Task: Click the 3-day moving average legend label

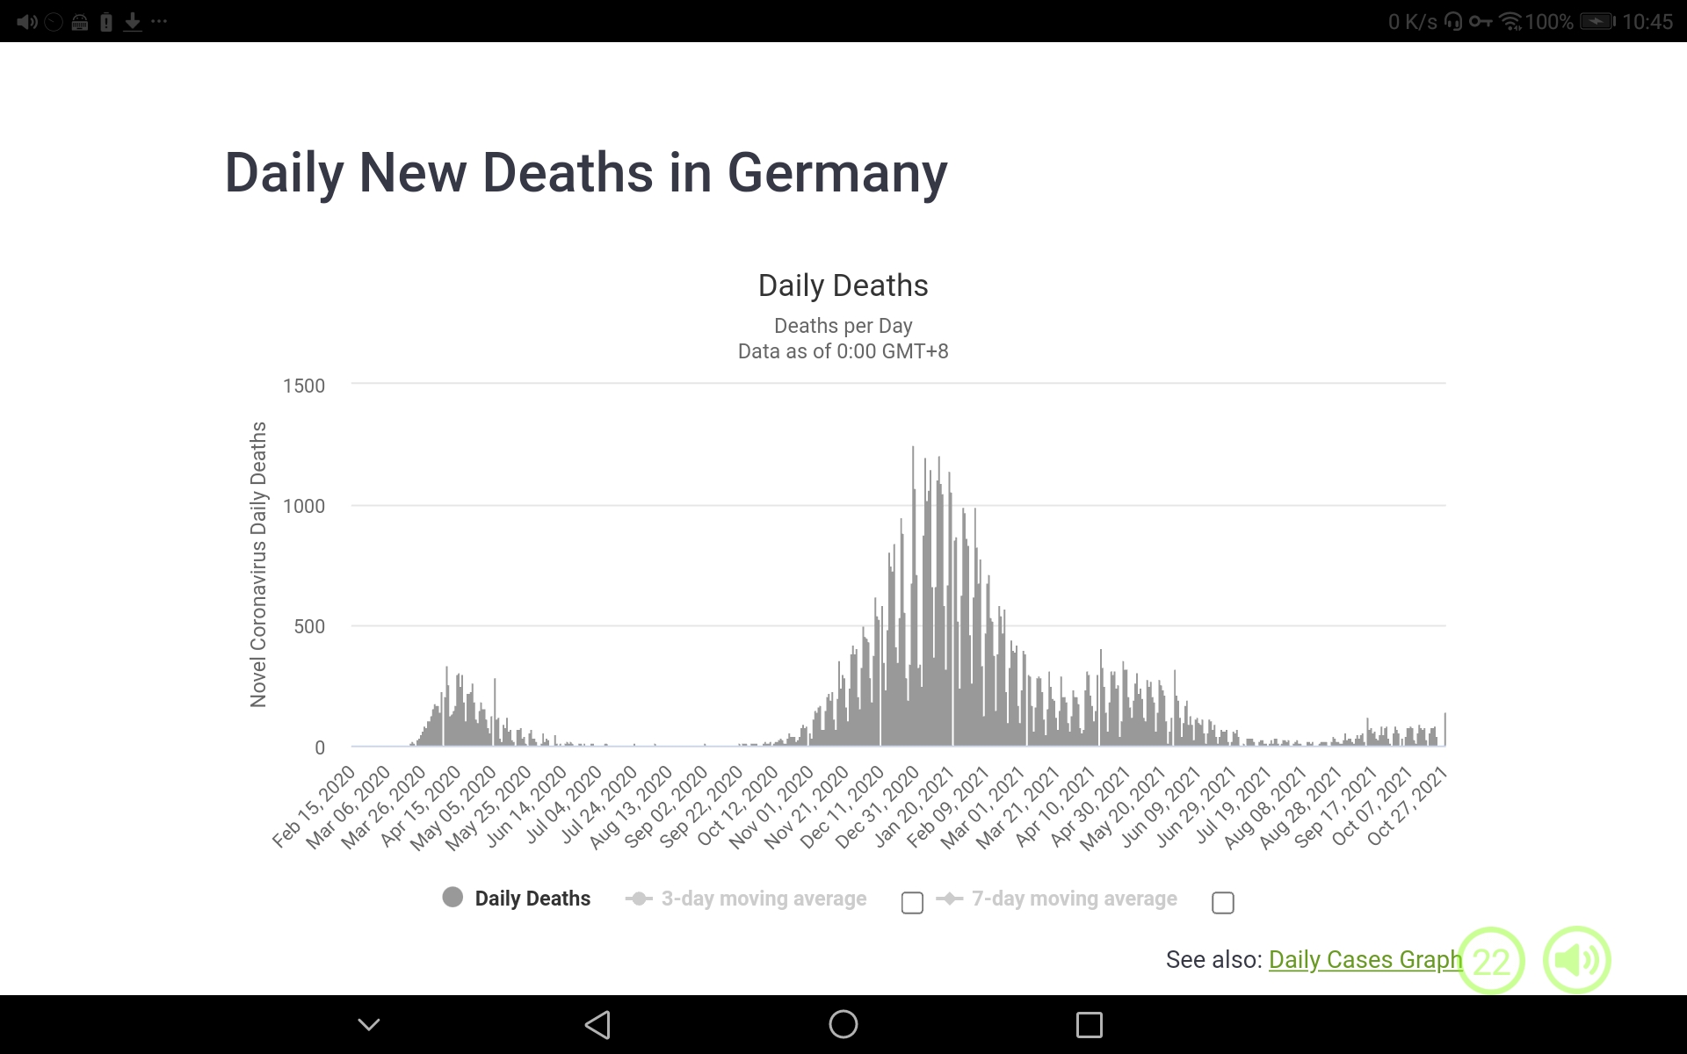Action: point(763,899)
